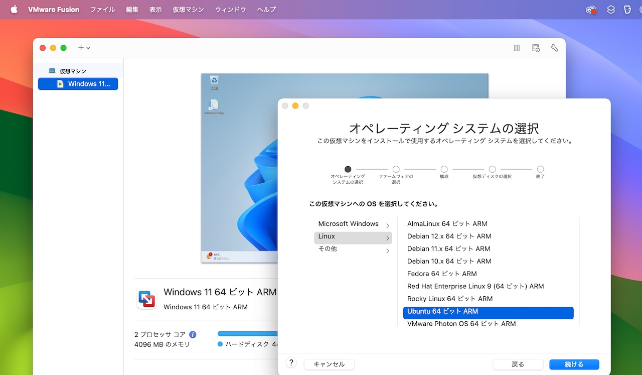Click the ファームウェアの選択 step indicator

396,169
